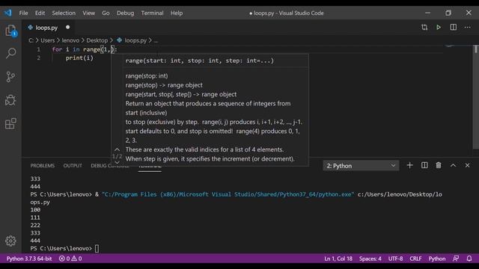Screen dimensions: 479x269
Task: Click the range signature line in tooltip
Action: (200, 61)
